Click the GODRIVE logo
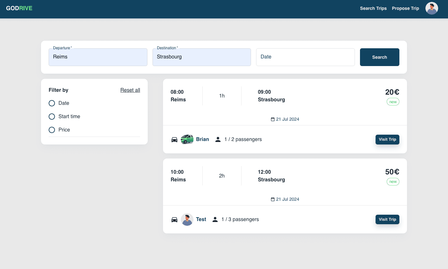 pos(19,8)
